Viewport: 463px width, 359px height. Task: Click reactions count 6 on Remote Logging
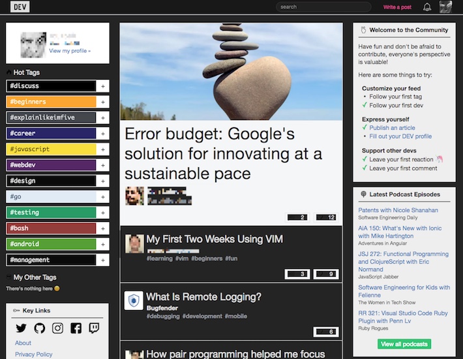pyautogui.click(x=326, y=332)
